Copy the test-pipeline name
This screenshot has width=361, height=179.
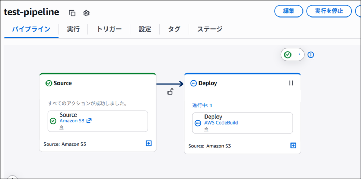coord(72,13)
